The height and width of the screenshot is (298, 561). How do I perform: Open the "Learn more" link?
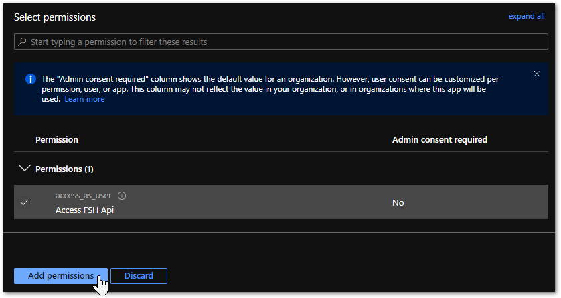[84, 99]
